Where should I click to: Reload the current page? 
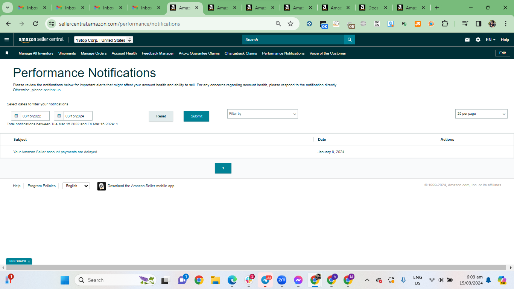point(35,24)
